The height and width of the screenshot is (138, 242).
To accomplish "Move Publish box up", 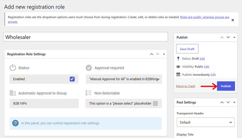I will point(222,37).
